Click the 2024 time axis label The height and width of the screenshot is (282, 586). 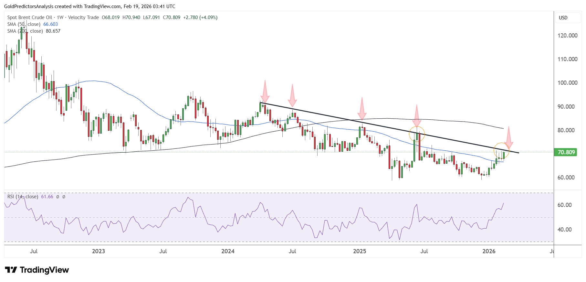click(x=228, y=251)
